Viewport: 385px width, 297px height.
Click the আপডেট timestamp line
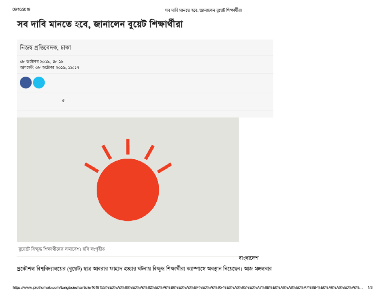49,67
